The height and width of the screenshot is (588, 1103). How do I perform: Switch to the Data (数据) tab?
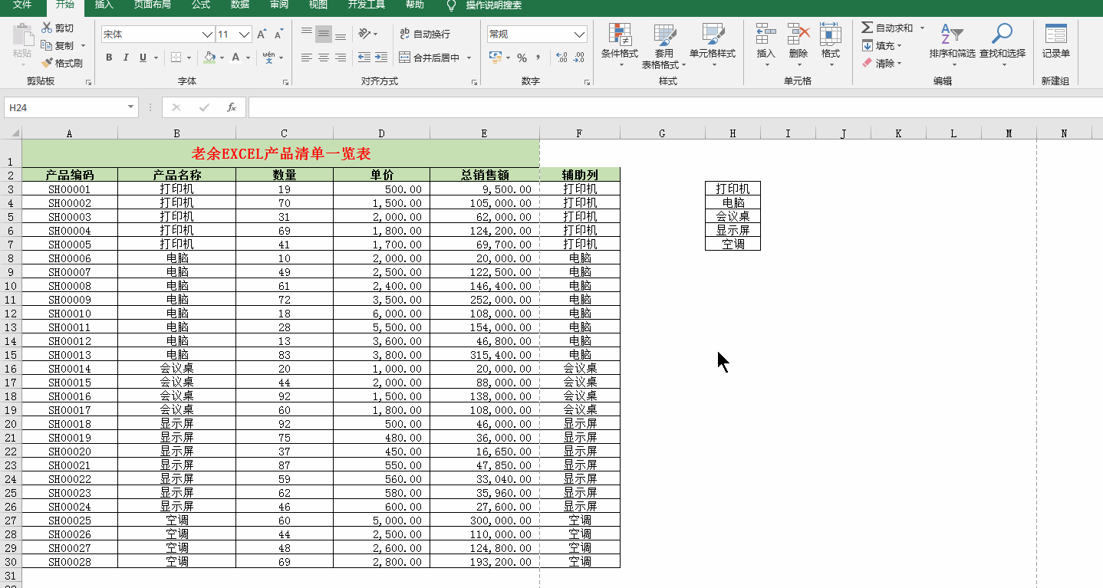pos(240,5)
